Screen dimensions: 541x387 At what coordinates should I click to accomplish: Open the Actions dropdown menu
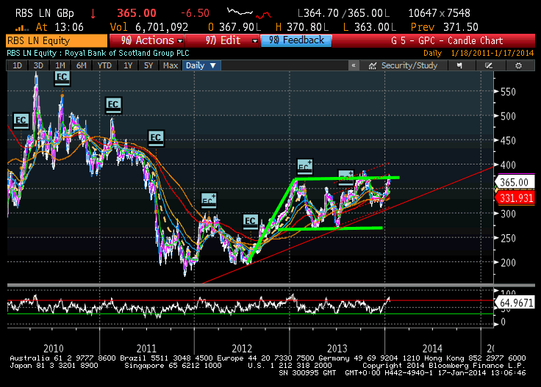147,40
